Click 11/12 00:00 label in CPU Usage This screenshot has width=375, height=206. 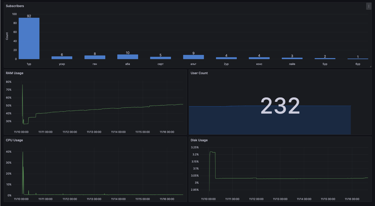click(70, 199)
